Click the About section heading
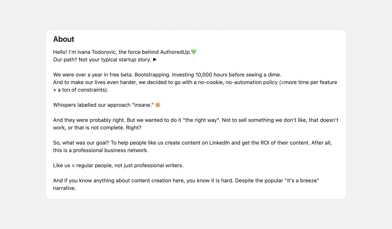 click(x=64, y=39)
